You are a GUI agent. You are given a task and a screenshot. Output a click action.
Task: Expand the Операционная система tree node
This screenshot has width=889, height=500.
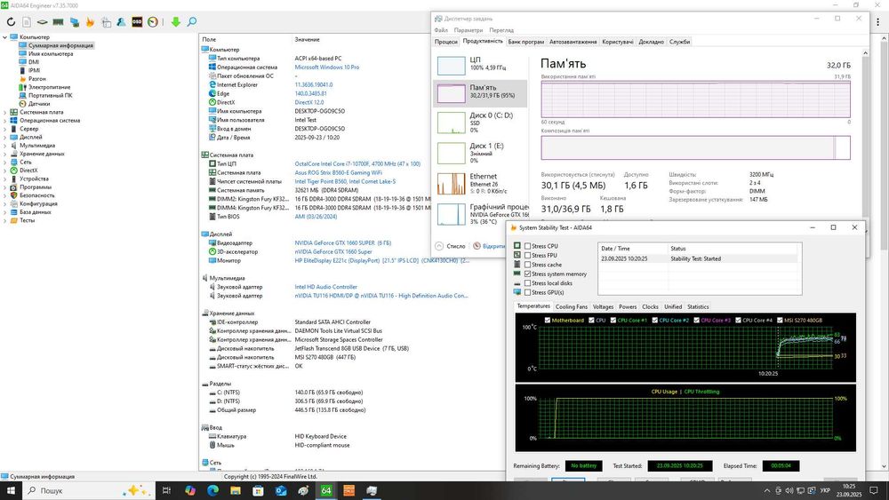tap(5, 121)
